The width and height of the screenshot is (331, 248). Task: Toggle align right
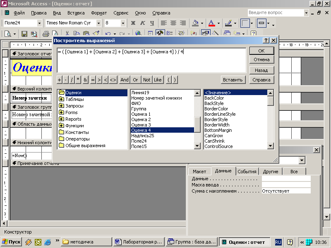(183, 23)
